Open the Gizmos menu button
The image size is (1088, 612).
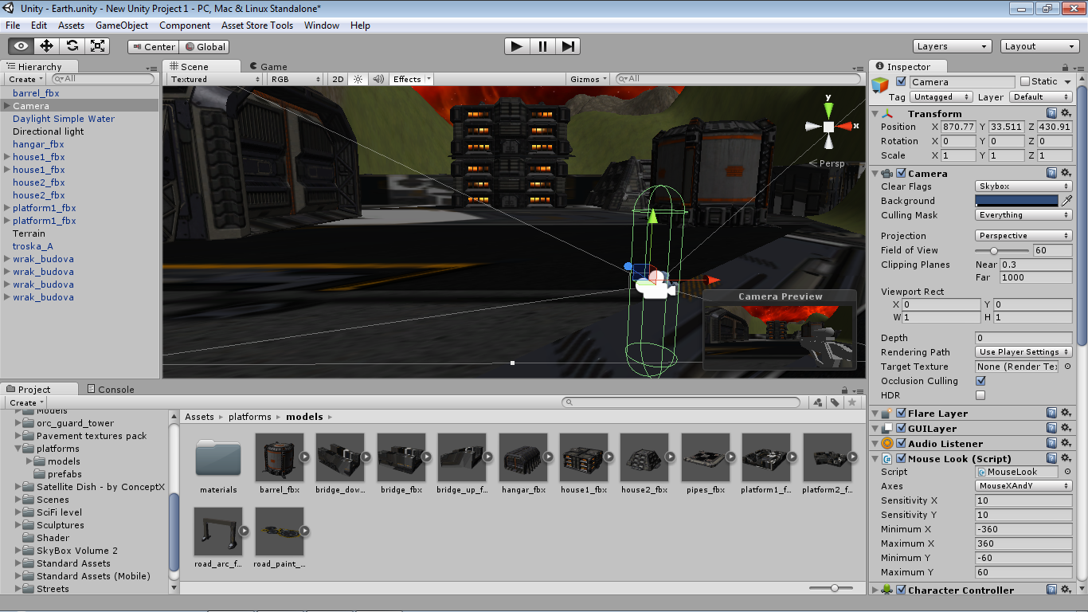(x=589, y=79)
